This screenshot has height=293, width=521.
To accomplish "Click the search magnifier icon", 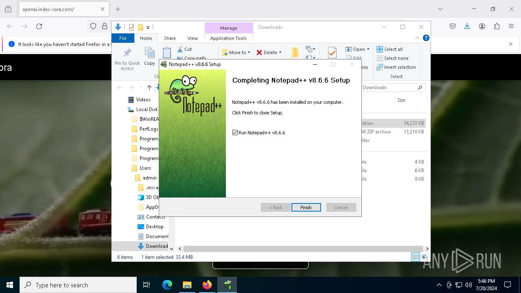I will coord(420,87).
